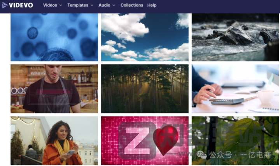280x166 pixels.
Task: Open the Audio menu
Action: pyautogui.click(x=104, y=5)
